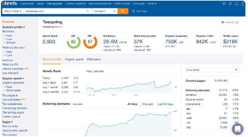248x137 pixels.
Task: Open Referring domains in sidebar
Action: click(x=13, y=47)
